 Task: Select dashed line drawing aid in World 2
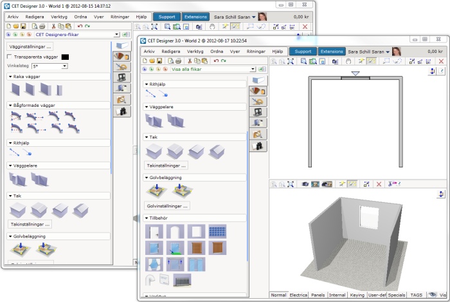[150, 93]
